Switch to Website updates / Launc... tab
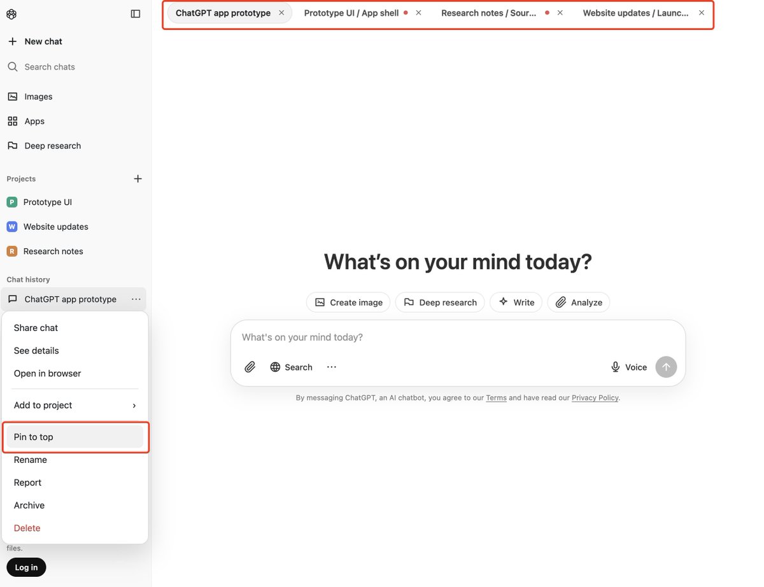 (x=635, y=13)
